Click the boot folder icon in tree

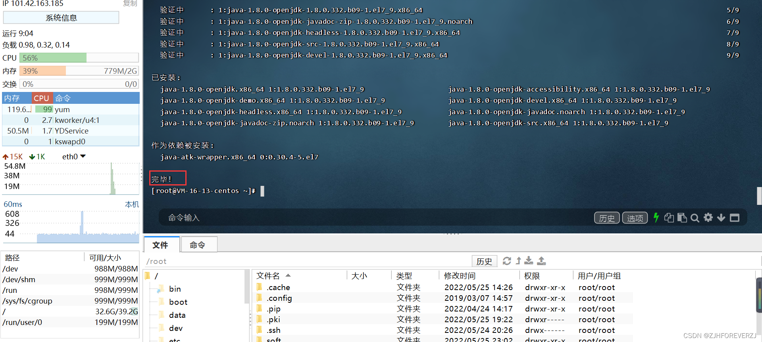[161, 302]
